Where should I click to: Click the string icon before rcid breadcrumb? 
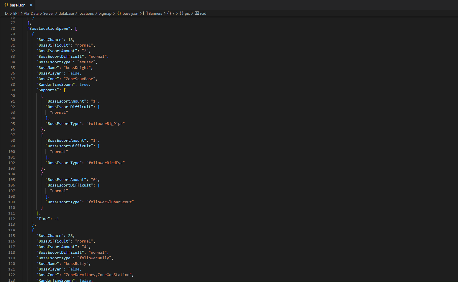197,13
